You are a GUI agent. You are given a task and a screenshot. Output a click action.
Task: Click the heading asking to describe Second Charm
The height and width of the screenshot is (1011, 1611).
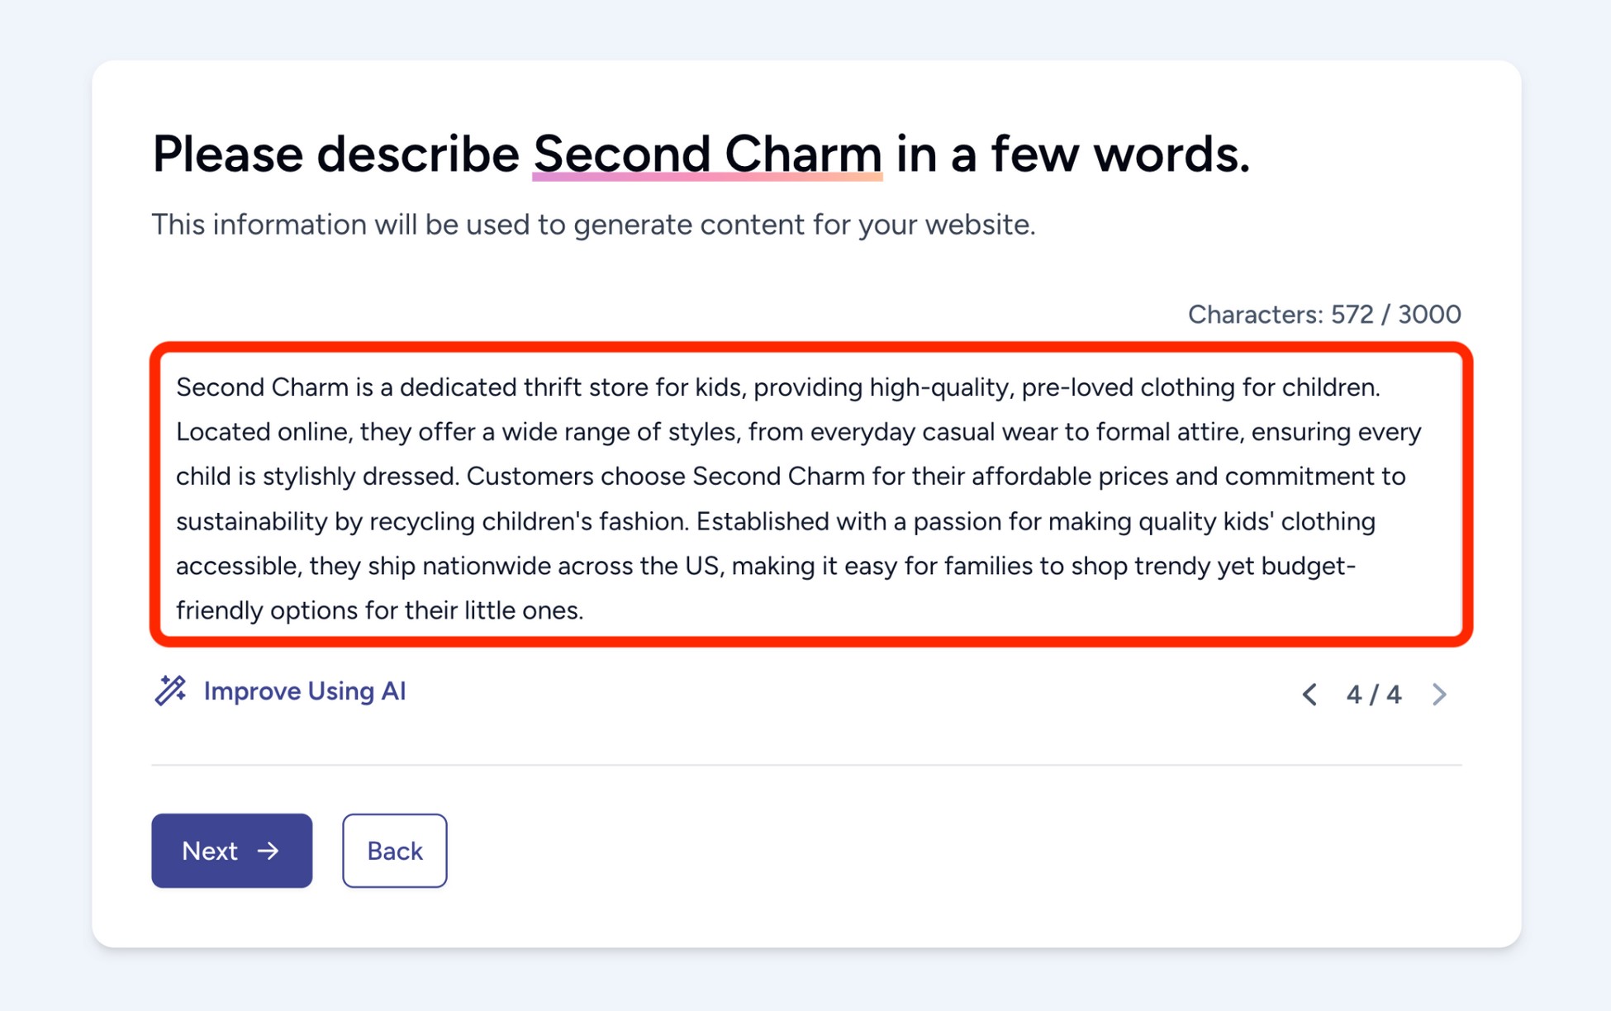pyautogui.click(x=701, y=154)
